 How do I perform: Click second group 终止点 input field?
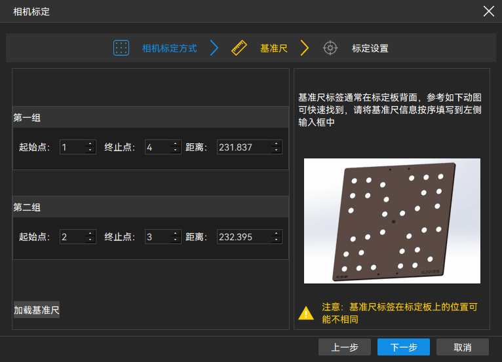[x=157, y=237]
